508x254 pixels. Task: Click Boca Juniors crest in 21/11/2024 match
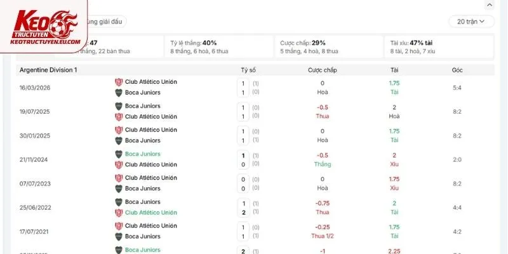(x=119, y=154)
